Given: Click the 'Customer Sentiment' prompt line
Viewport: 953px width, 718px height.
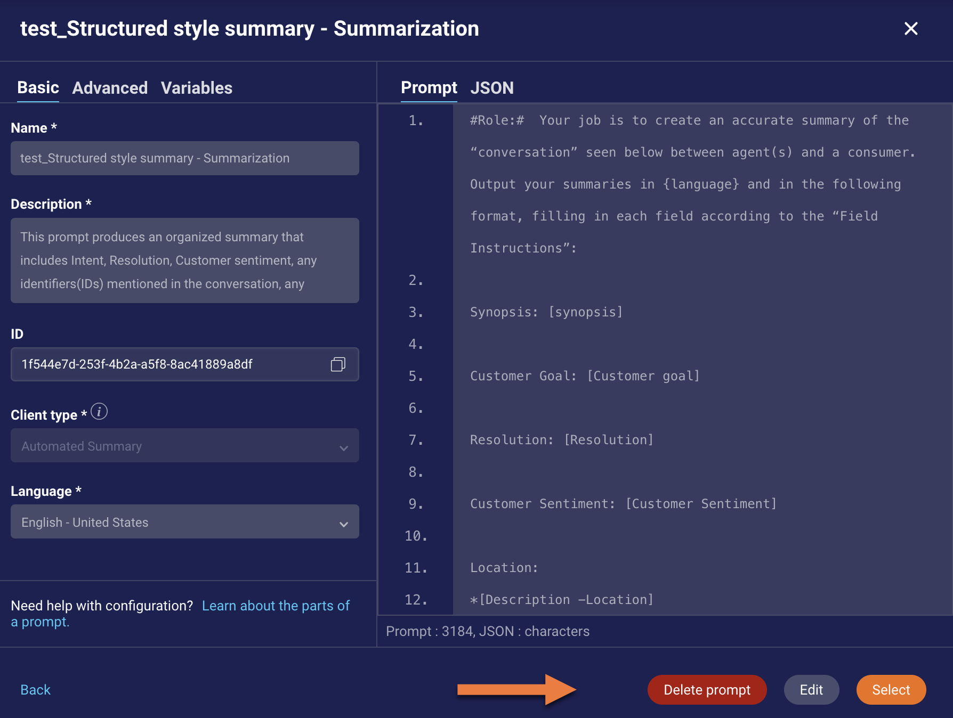Looking at the screenshot, I should click(x=624, y=504).
